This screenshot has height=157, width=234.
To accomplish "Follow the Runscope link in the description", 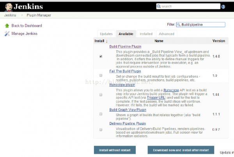I will 171,90.
